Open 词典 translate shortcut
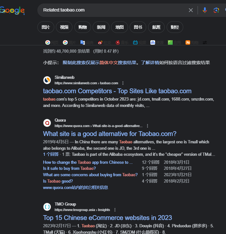The image size is (226, 234). tap(87, 42)
